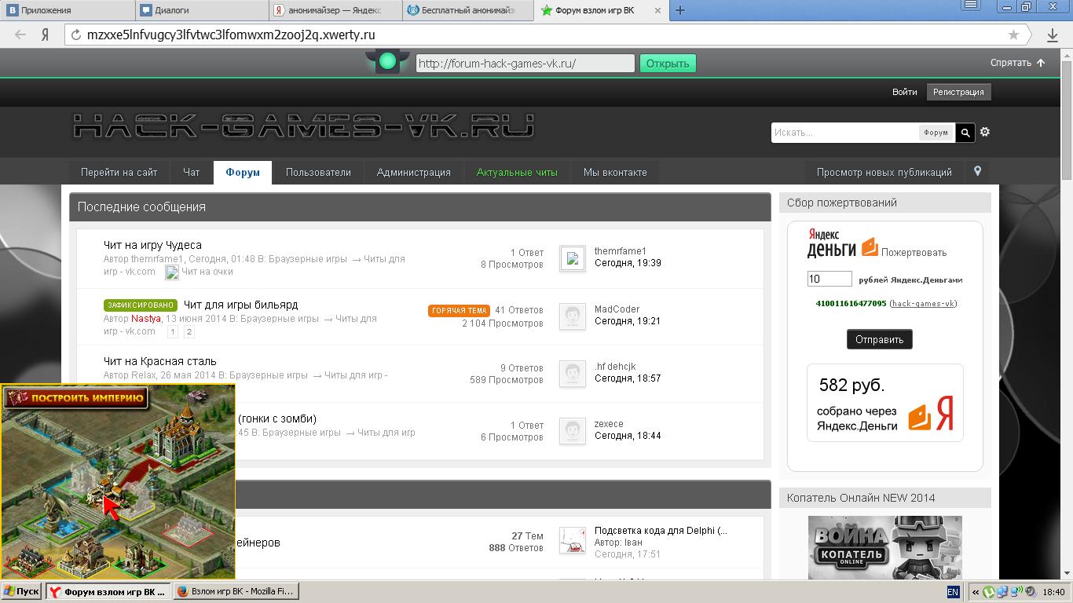Viewport: 1073px width, 603px height.
Task: Click the "Открыть" anonymizer button
Action: [x=668, y=64]
